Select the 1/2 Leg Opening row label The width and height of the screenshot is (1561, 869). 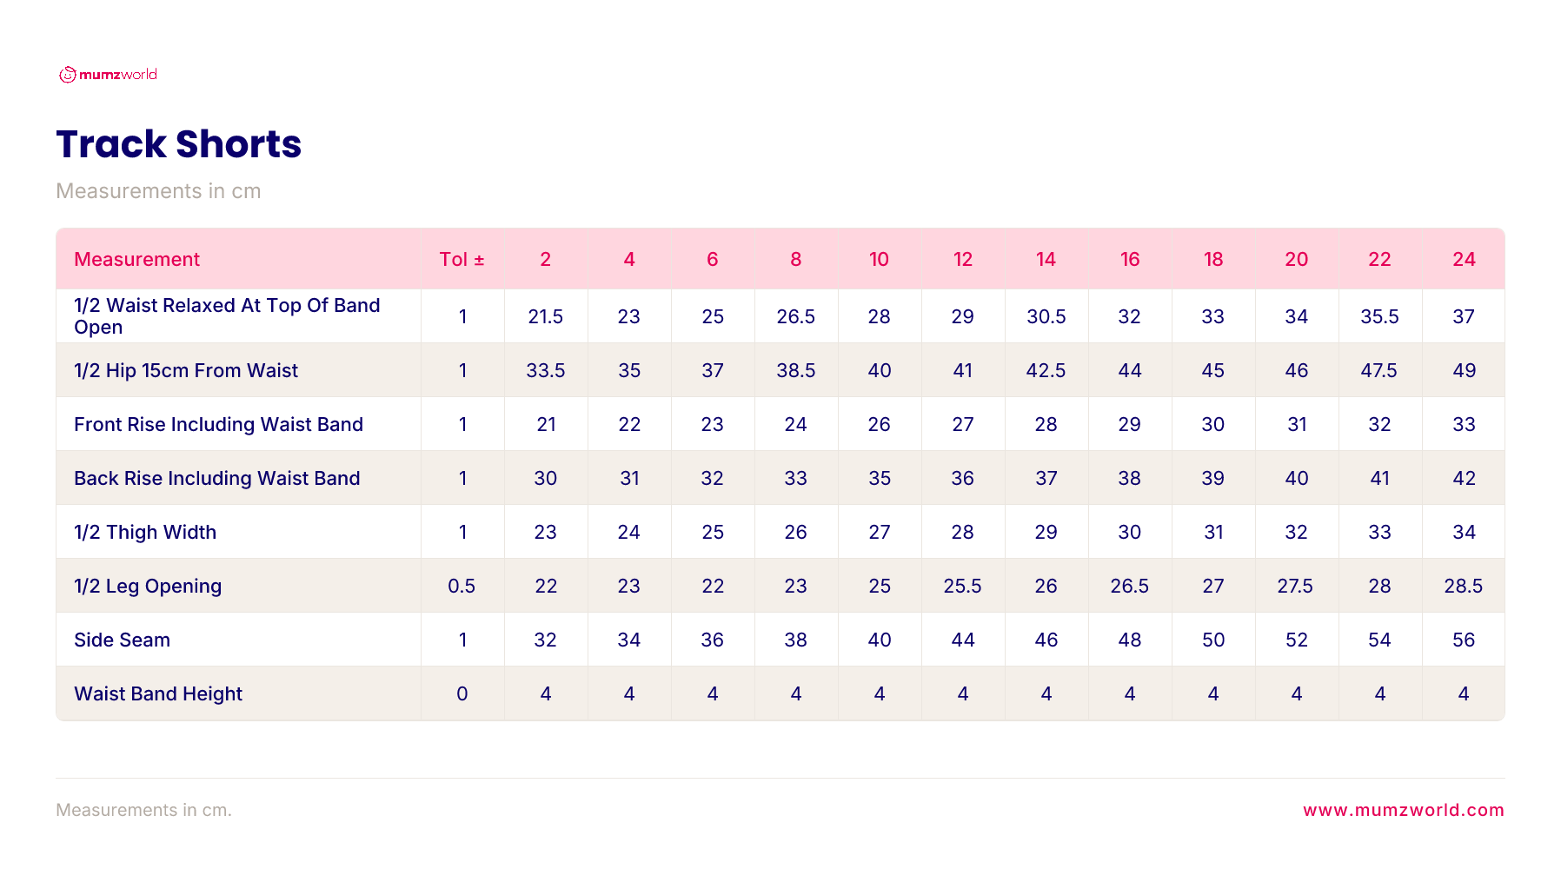point(148,586)
